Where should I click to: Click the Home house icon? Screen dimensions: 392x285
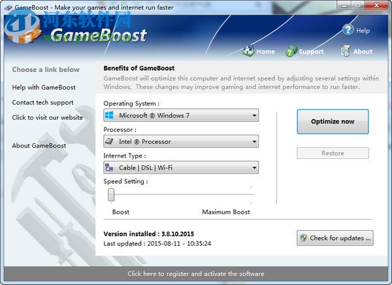[x=248, y=51]
